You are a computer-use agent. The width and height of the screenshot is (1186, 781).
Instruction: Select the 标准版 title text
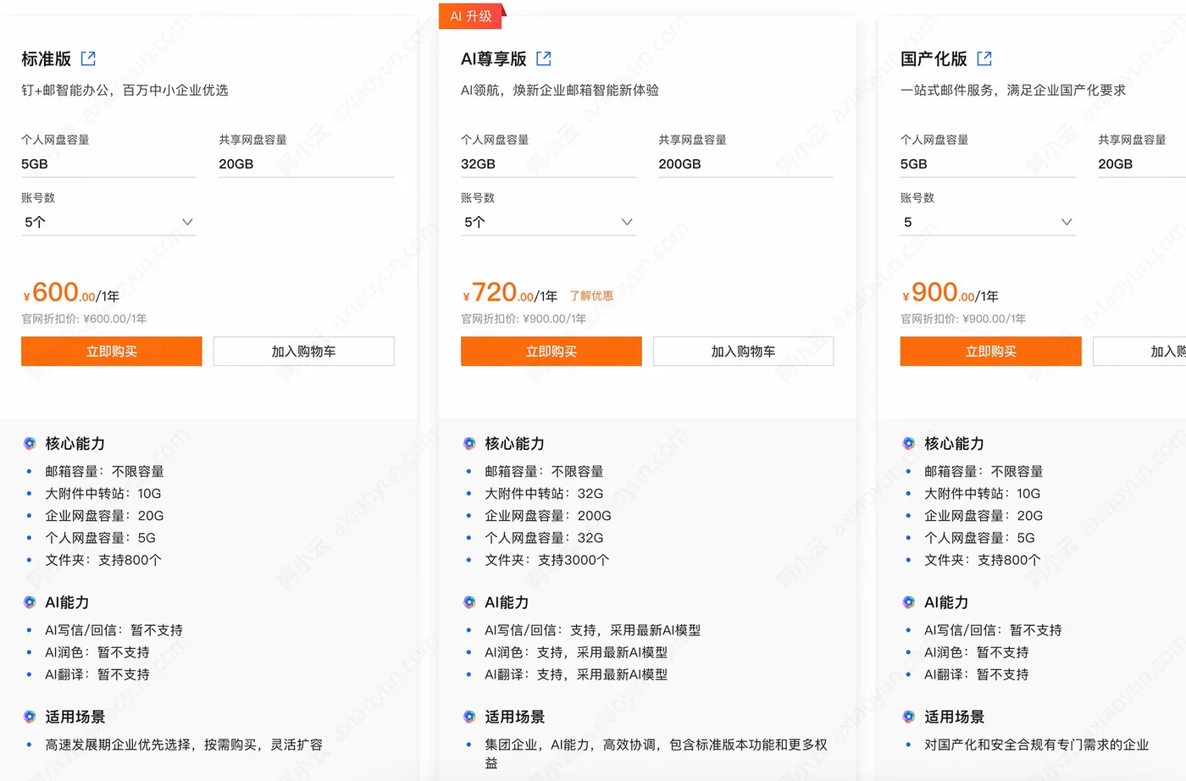(47, 58)
